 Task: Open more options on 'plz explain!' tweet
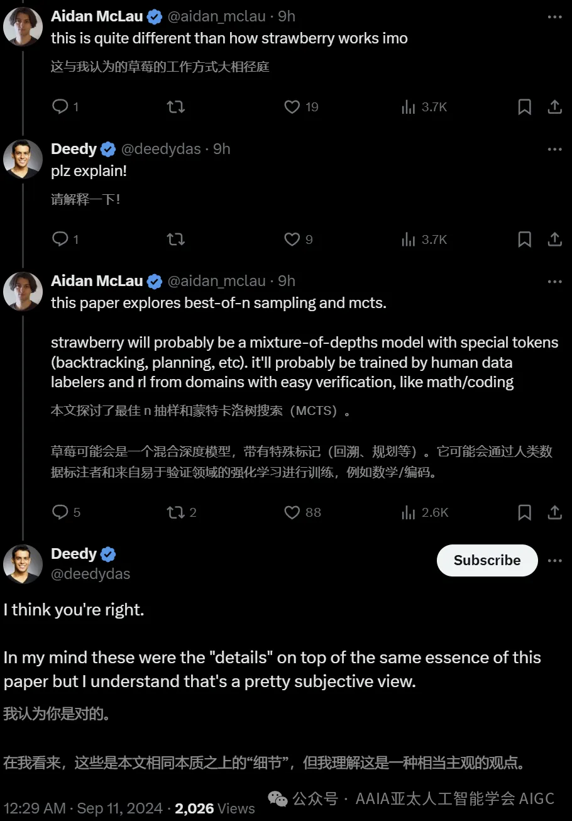click(x=554, y=149)
